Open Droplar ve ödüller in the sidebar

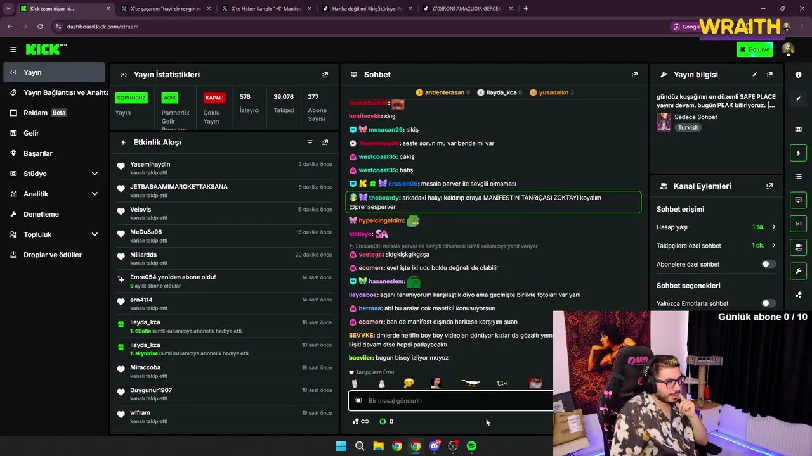point(54,255)
